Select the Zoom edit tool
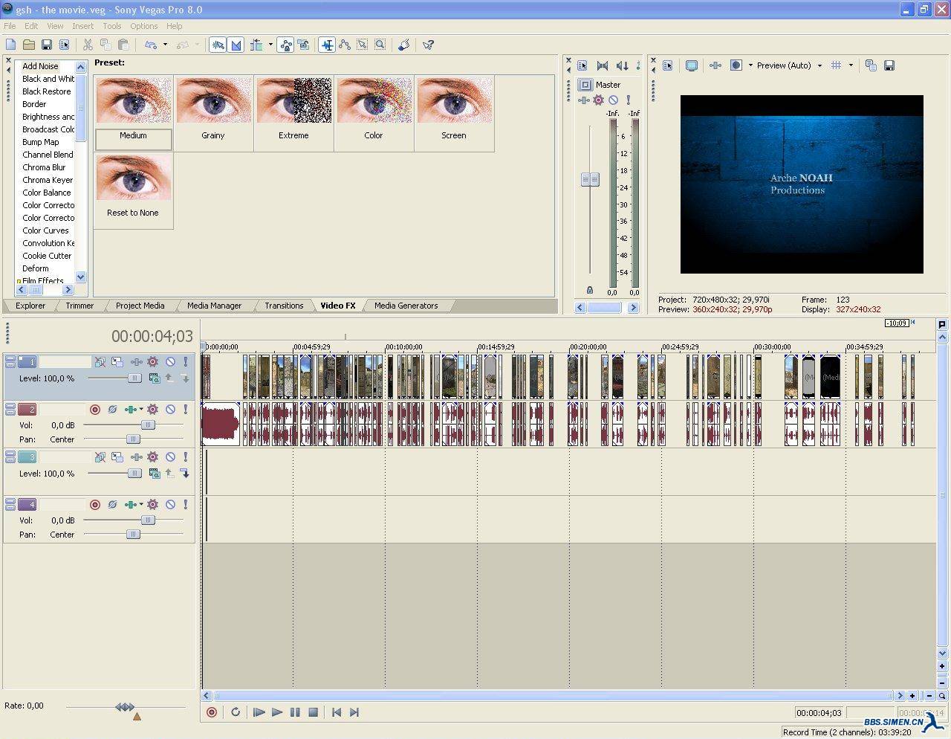The width and height of the screenshot is (951, 739). coord(380,45)
